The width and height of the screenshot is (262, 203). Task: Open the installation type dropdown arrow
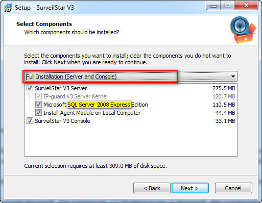point(233,77)
